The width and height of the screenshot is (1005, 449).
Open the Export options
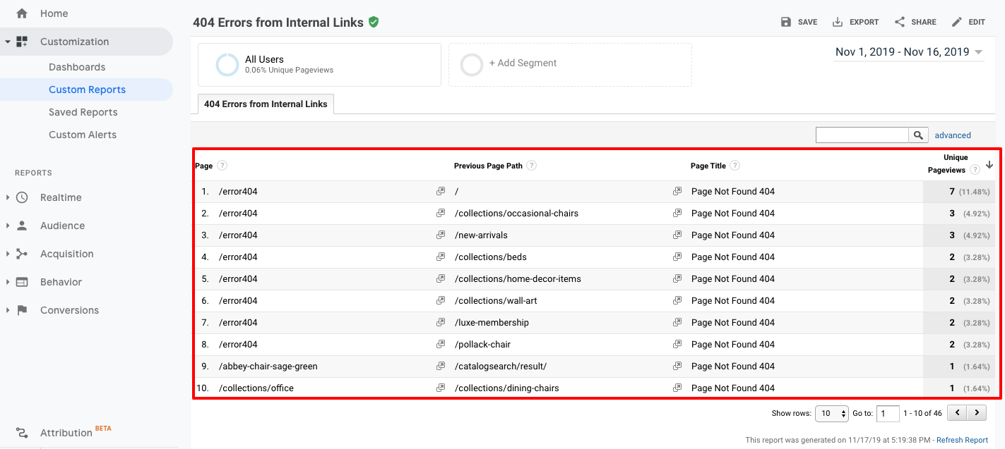point(855,21)
